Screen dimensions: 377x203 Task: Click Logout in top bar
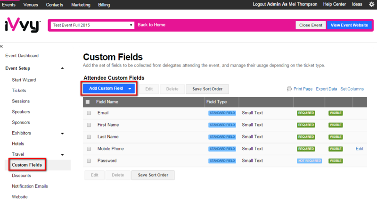pyautogui.click(x=259, y=4)
